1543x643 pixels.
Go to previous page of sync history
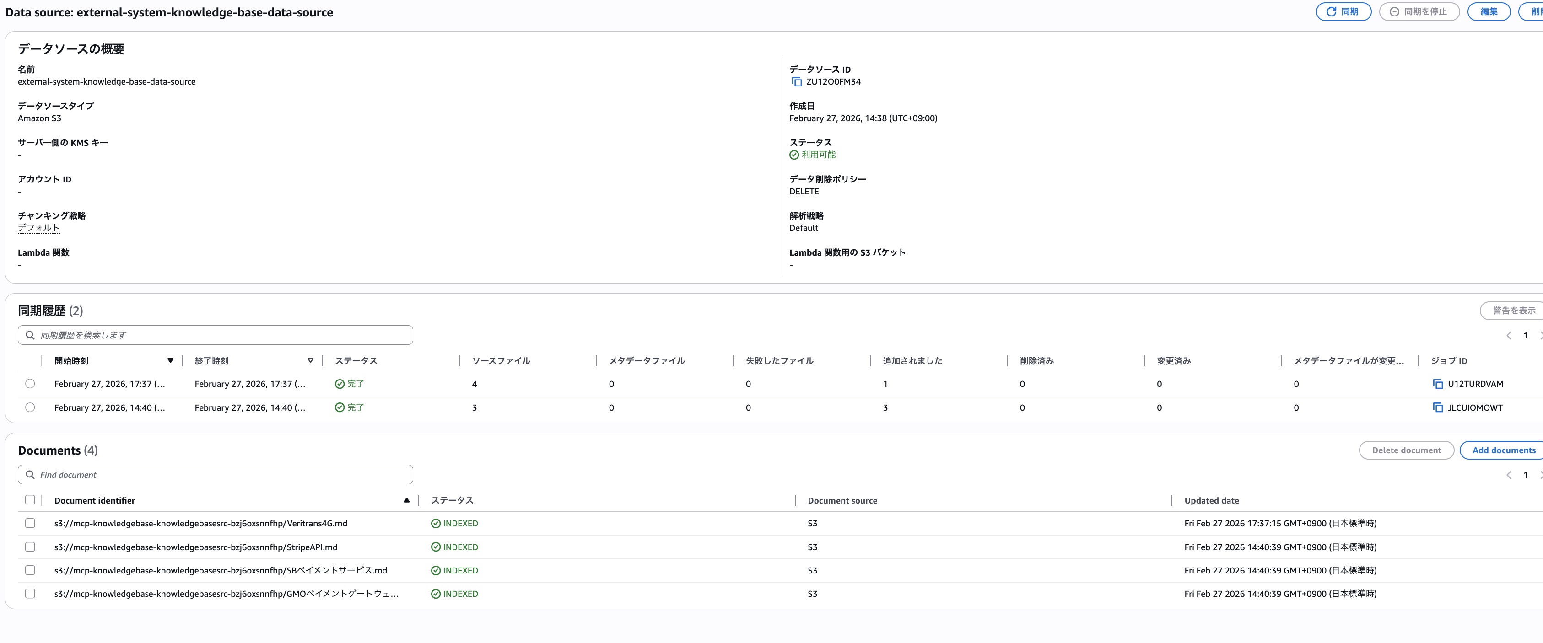click(x=1508, y=335)
